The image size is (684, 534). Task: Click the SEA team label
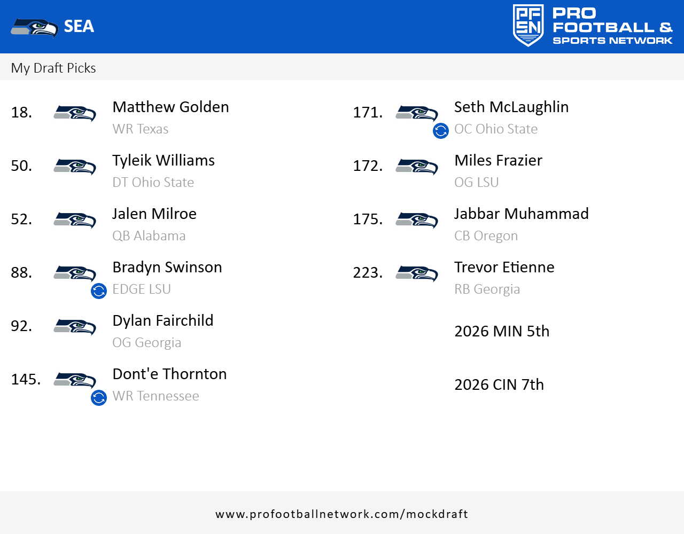[x=79, y=26]
